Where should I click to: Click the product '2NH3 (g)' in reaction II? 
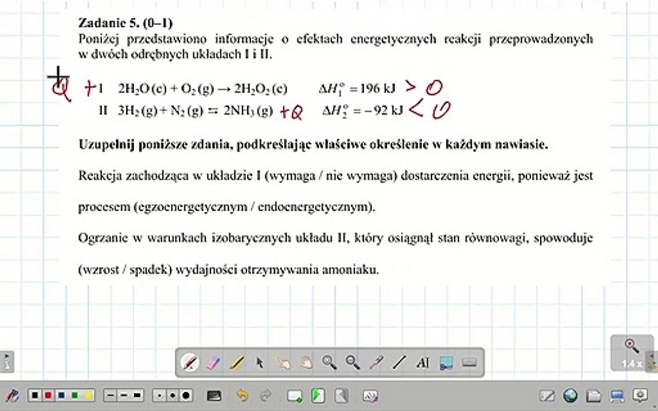(x=248, y=111)
